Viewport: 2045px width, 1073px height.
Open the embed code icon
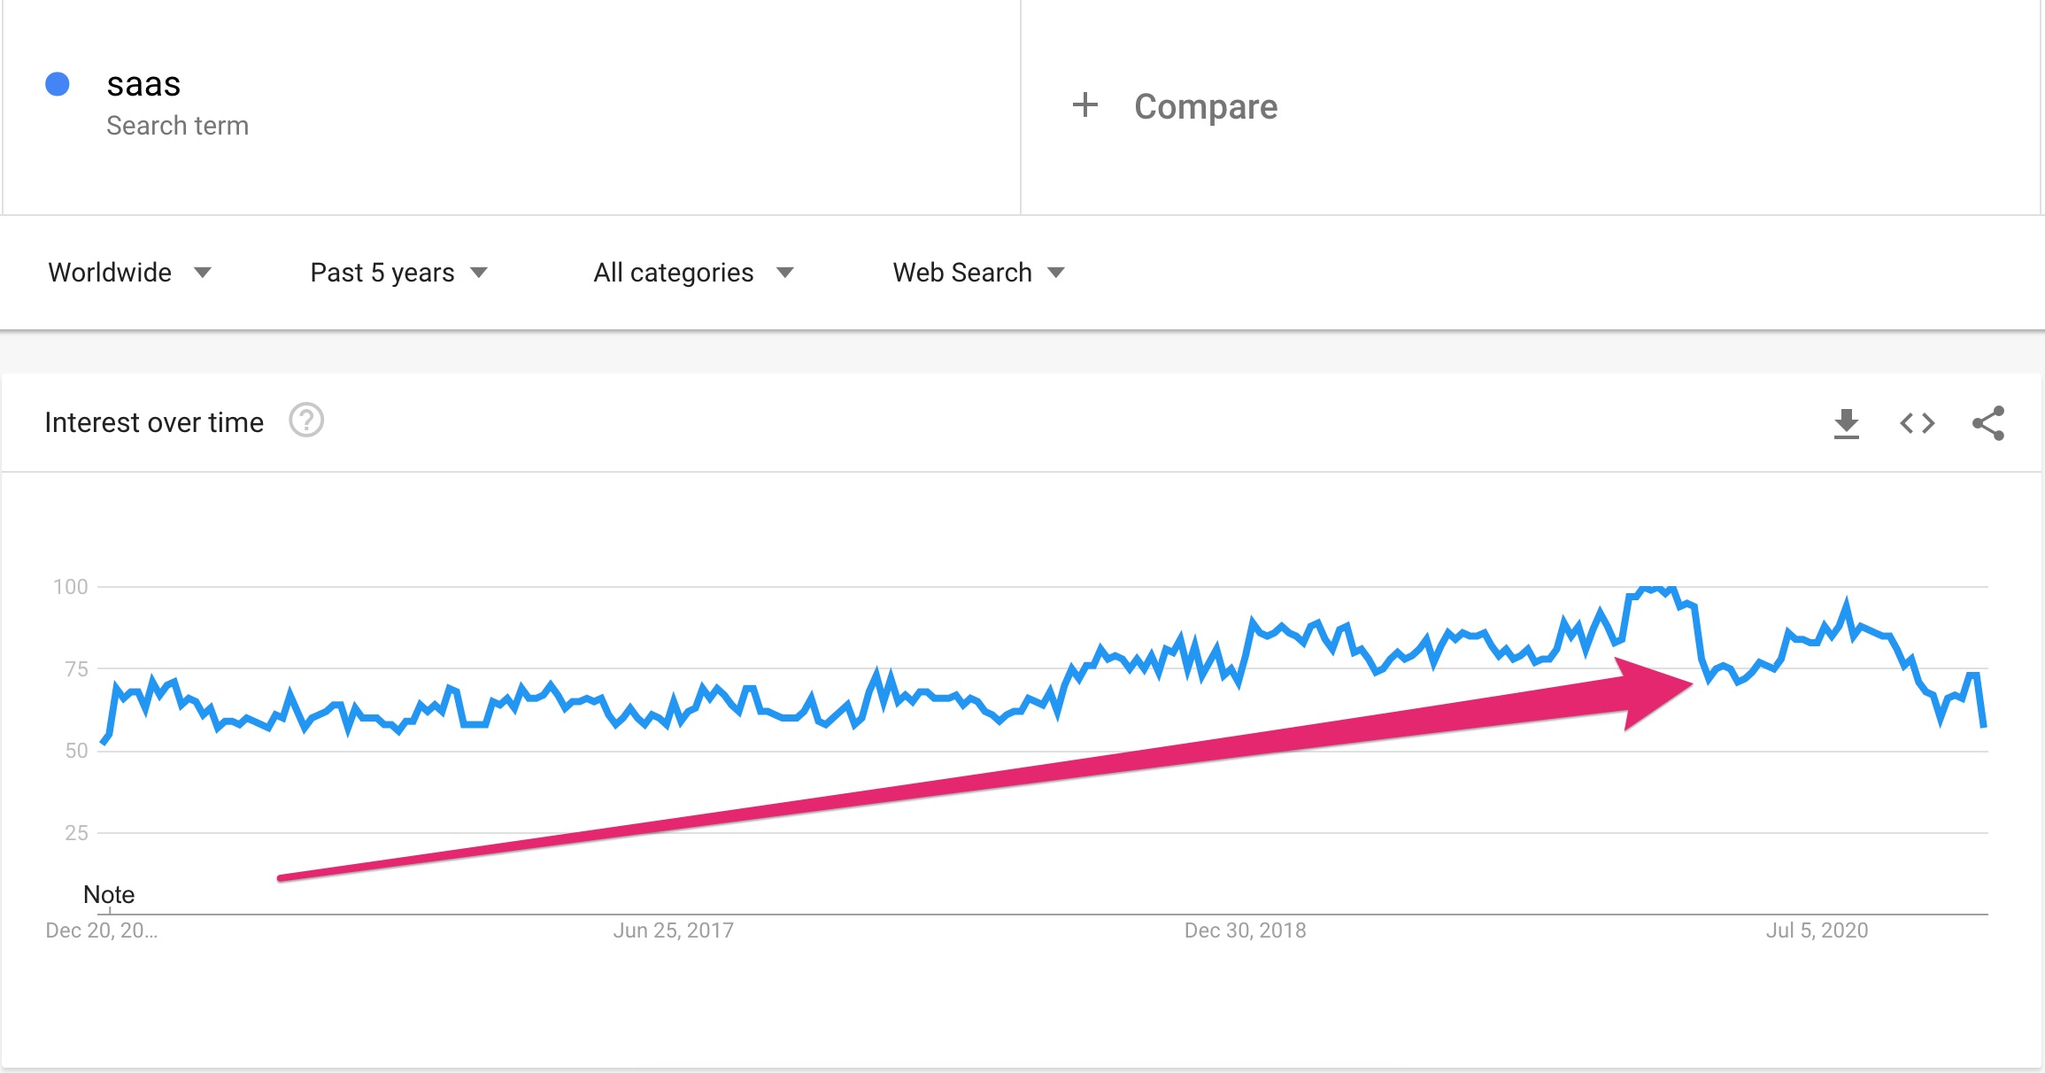tap(1918, 423)
